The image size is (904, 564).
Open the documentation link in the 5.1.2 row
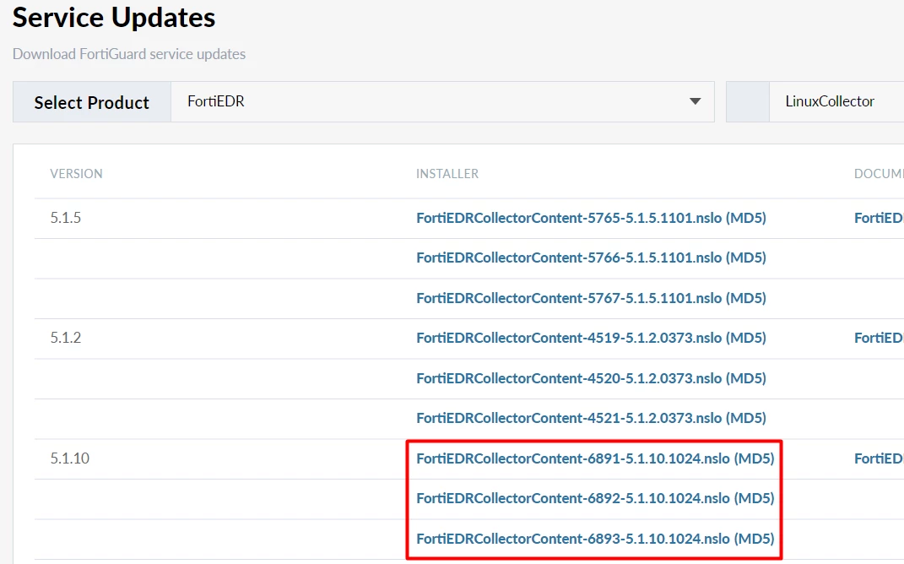tap(879, 338)
